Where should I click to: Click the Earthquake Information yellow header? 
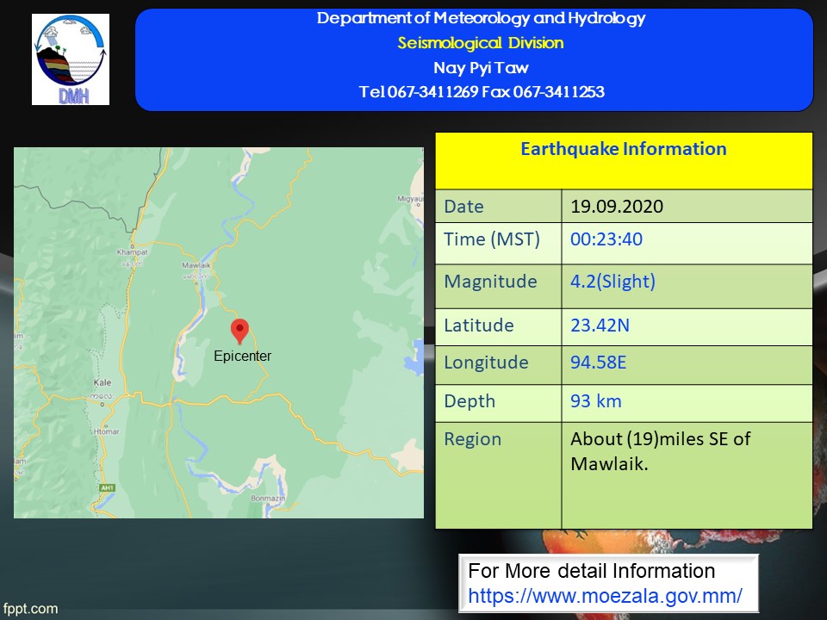[623, 150]
